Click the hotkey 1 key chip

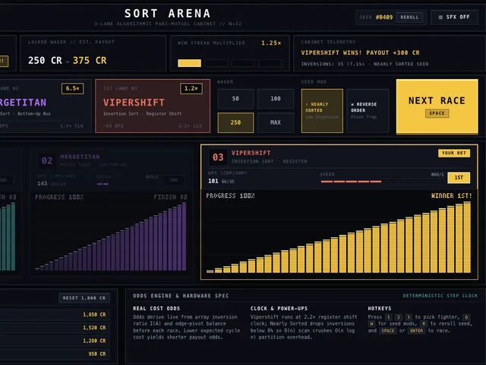click(388, 317)
